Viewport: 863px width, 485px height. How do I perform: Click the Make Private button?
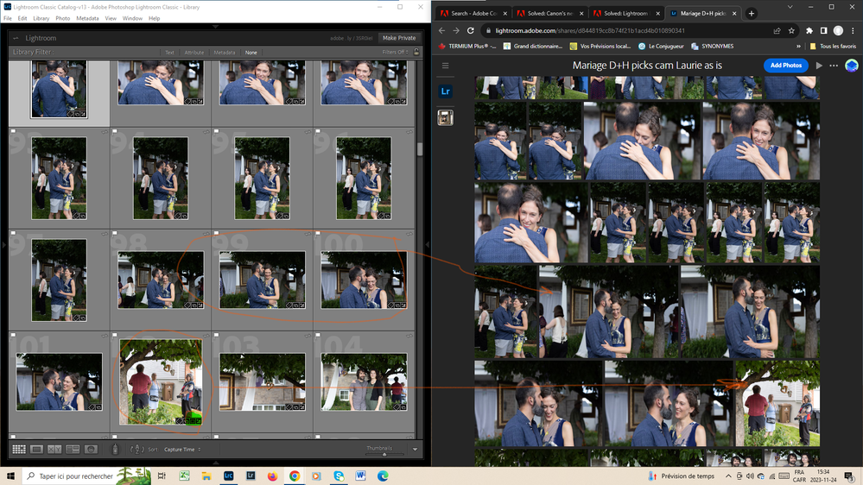click(399, 38)
